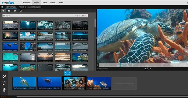Select the 'Water in the Pool Background' thumbnail

(x=10, y=58)
